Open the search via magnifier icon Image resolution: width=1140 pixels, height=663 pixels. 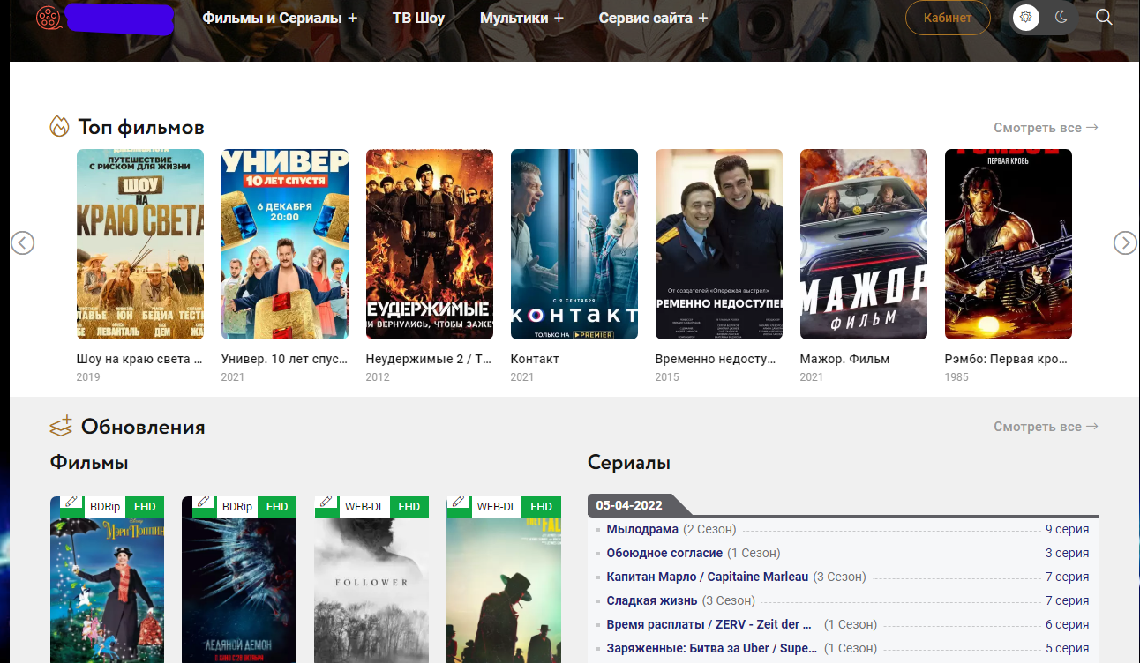click(x=1104, y=18)
